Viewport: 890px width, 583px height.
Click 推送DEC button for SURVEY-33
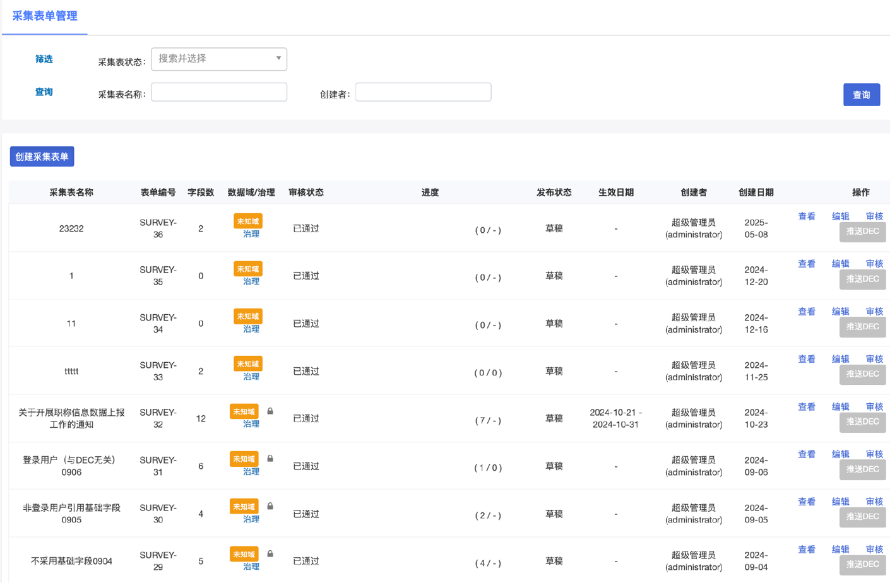(x=862, y=374)
